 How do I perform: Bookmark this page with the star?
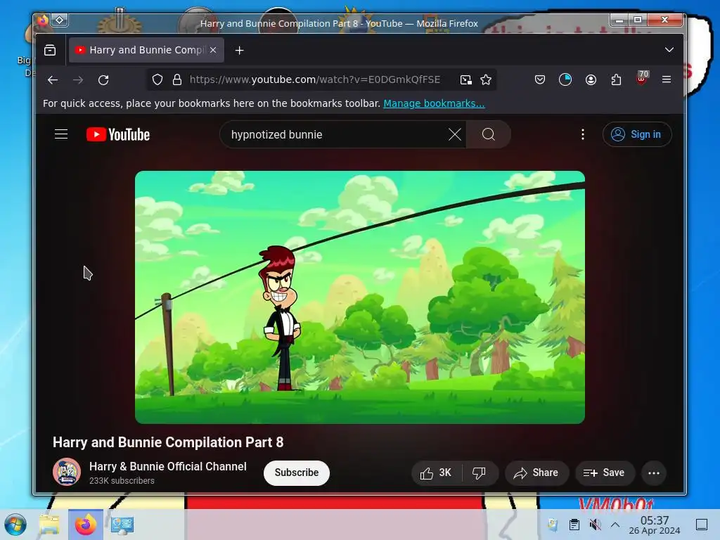pyautogui.click(x=486, y=80)
